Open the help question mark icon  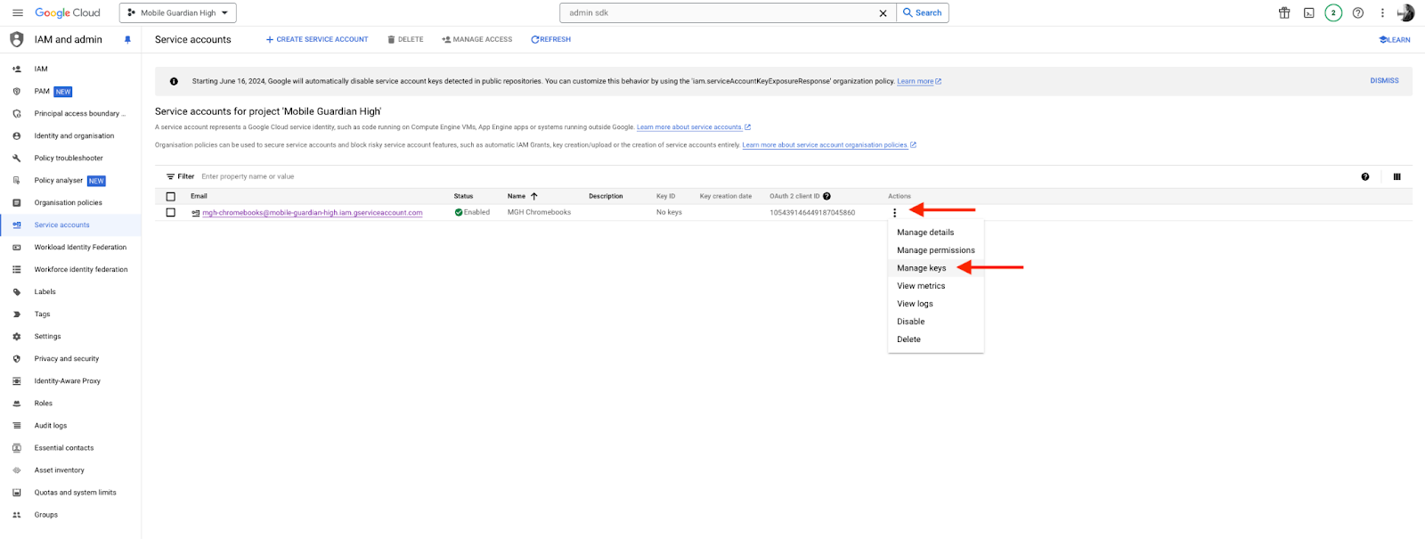[x=1357, y=13]
